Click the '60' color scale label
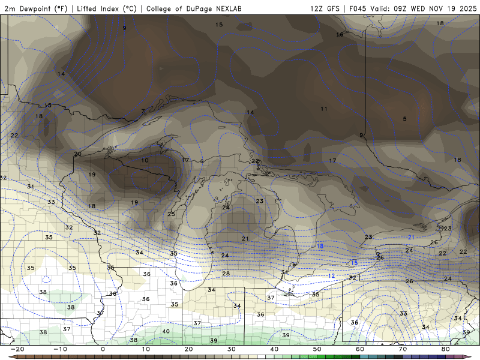 [360, 349]
